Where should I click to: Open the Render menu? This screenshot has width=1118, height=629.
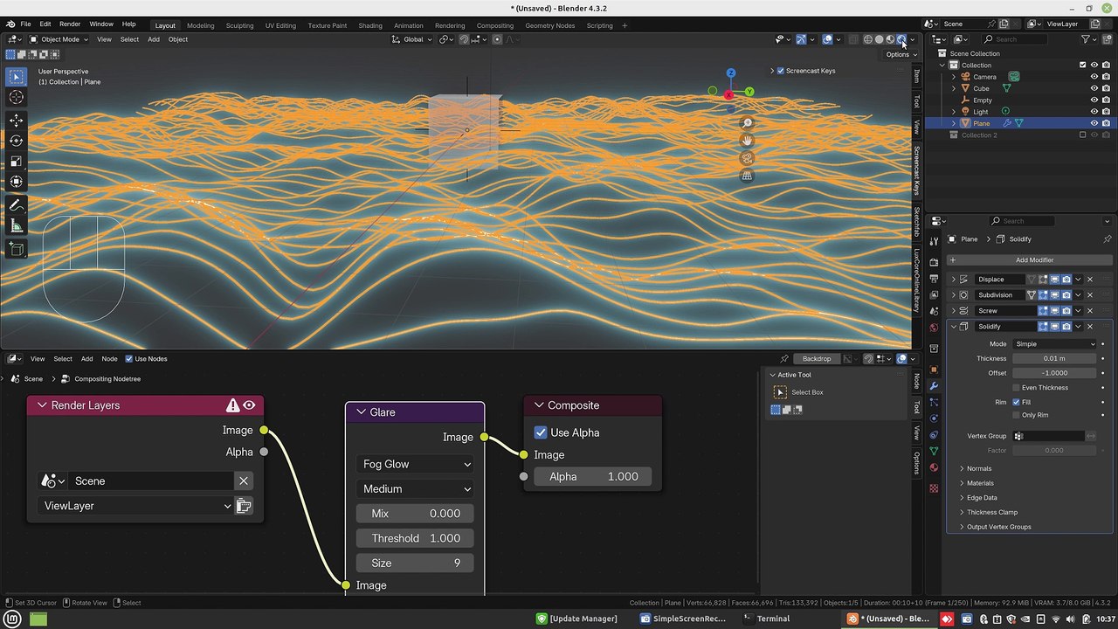coord(70,24)
